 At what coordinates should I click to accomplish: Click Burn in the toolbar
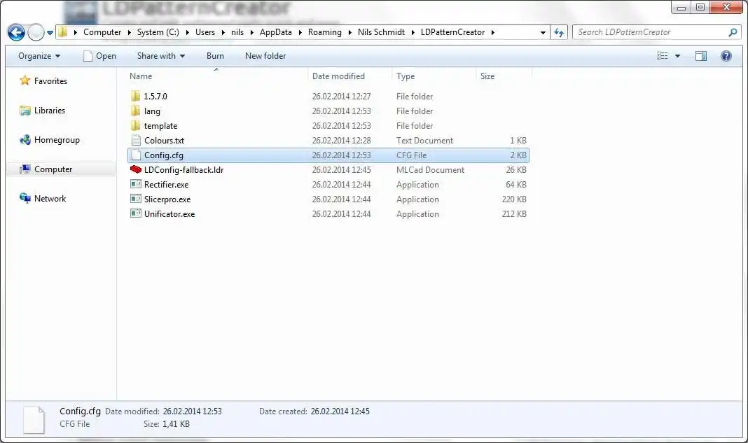click(x=215, y=56)
